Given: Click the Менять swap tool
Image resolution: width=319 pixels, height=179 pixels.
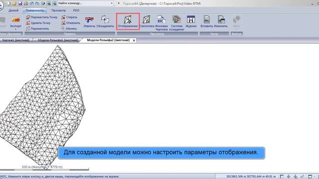Looking at the screenshot, I should [69, 29].
